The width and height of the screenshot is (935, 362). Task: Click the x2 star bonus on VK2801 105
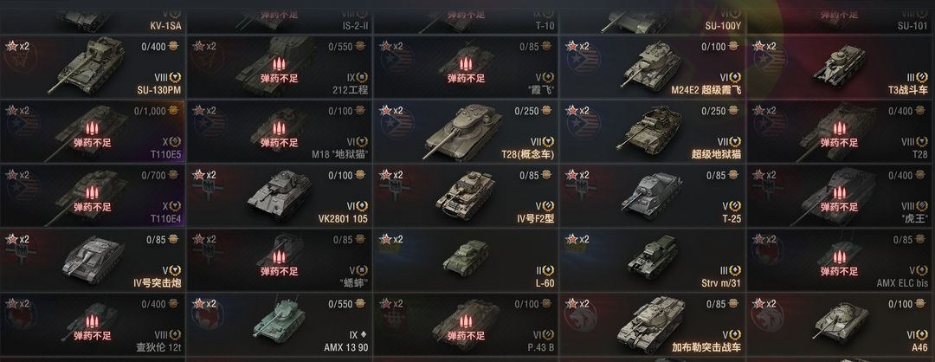click(205, 175)
